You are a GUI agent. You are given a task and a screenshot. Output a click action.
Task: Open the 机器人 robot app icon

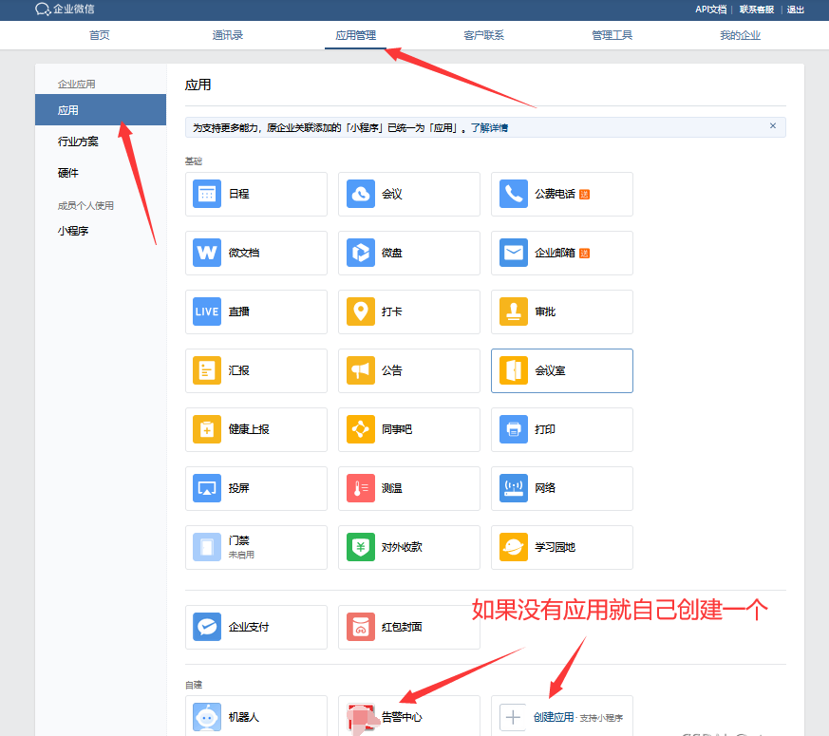point(207,717)
